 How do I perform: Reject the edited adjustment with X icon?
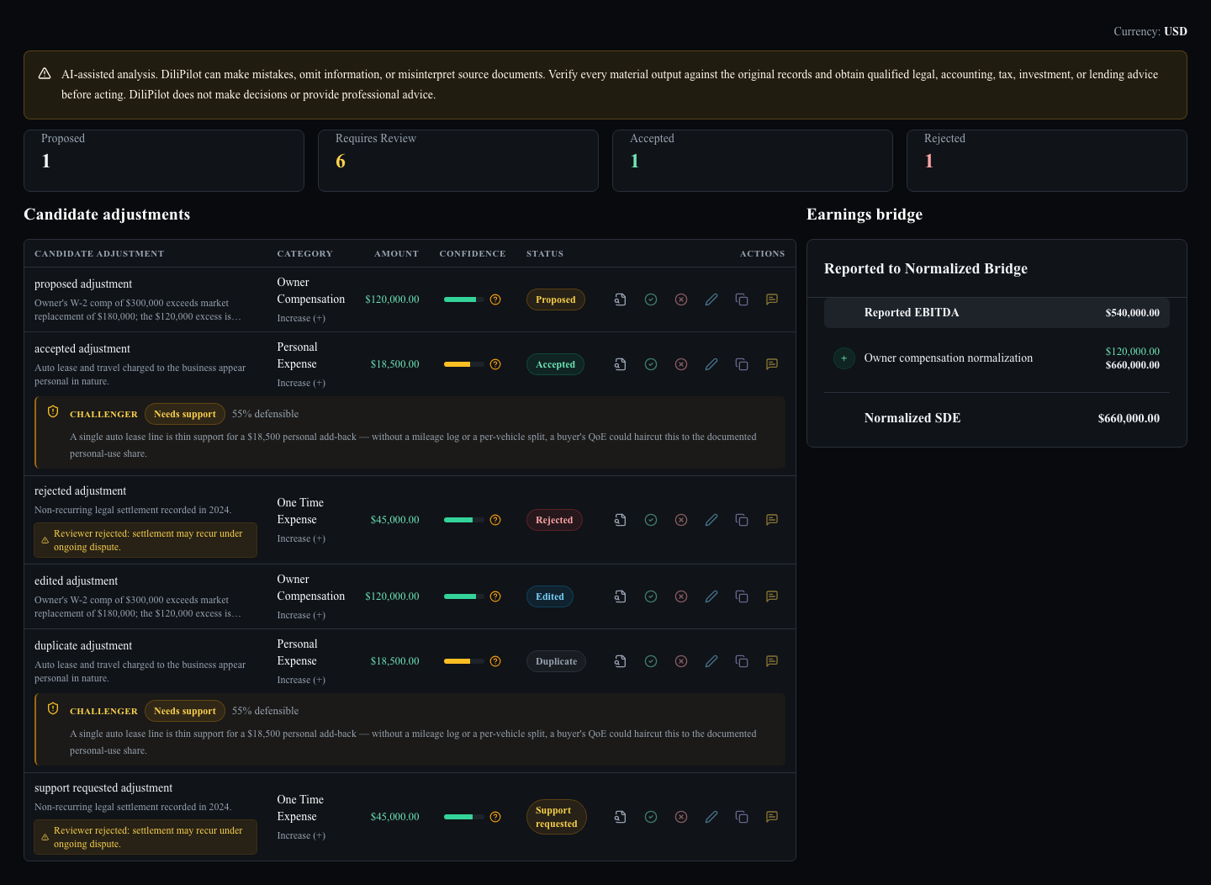click(681, 596)
